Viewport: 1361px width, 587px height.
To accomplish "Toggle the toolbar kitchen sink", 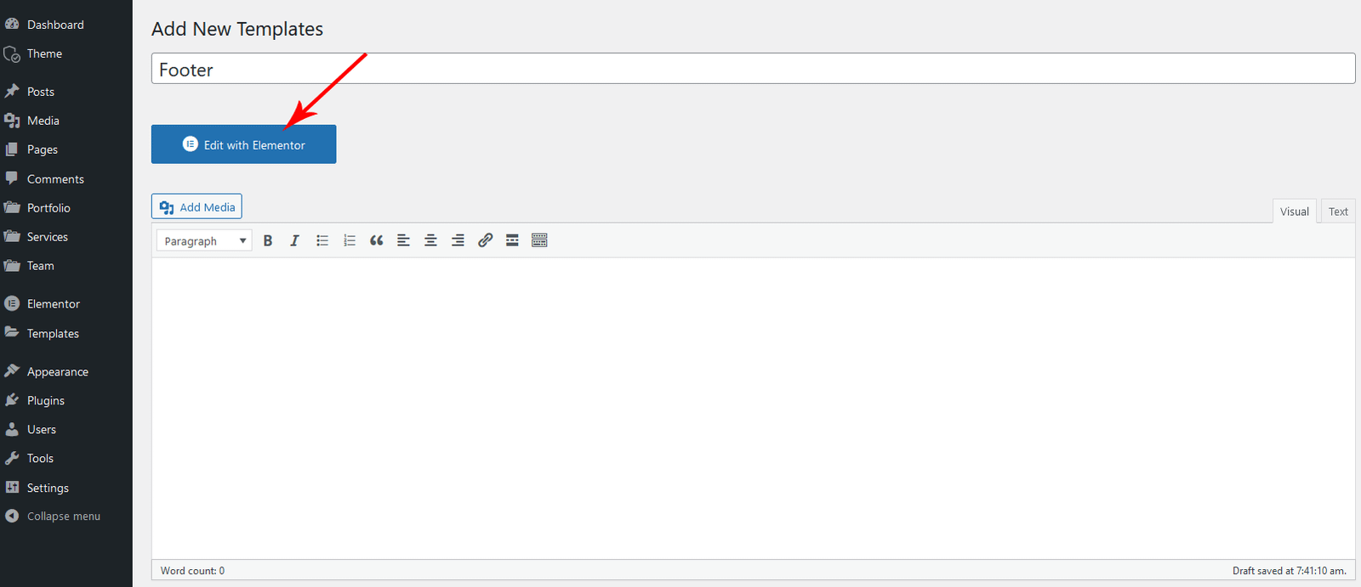I will click(x=539, y=240).
